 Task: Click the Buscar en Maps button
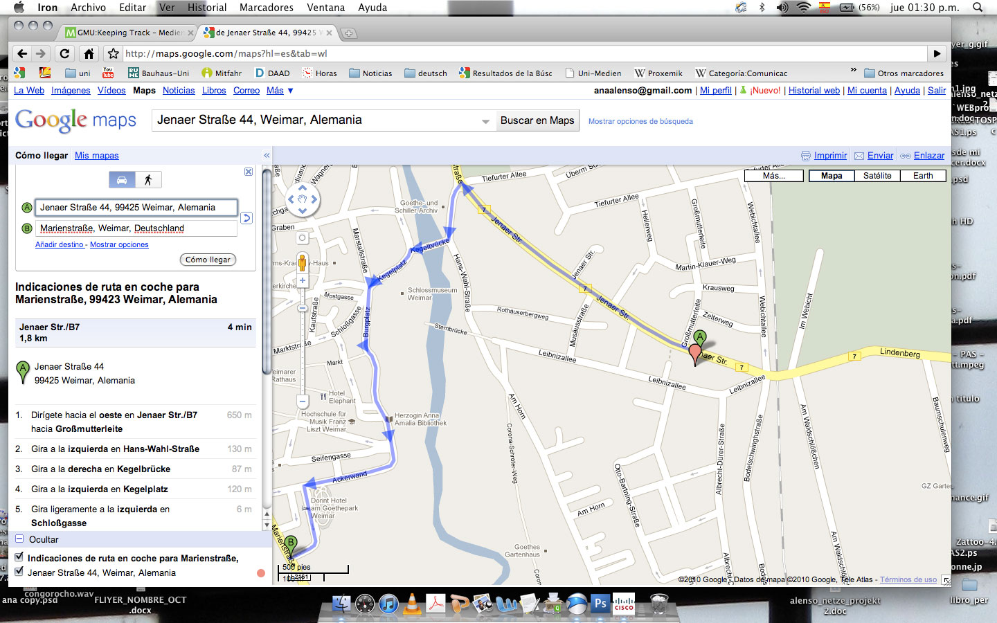pos(537,120)
